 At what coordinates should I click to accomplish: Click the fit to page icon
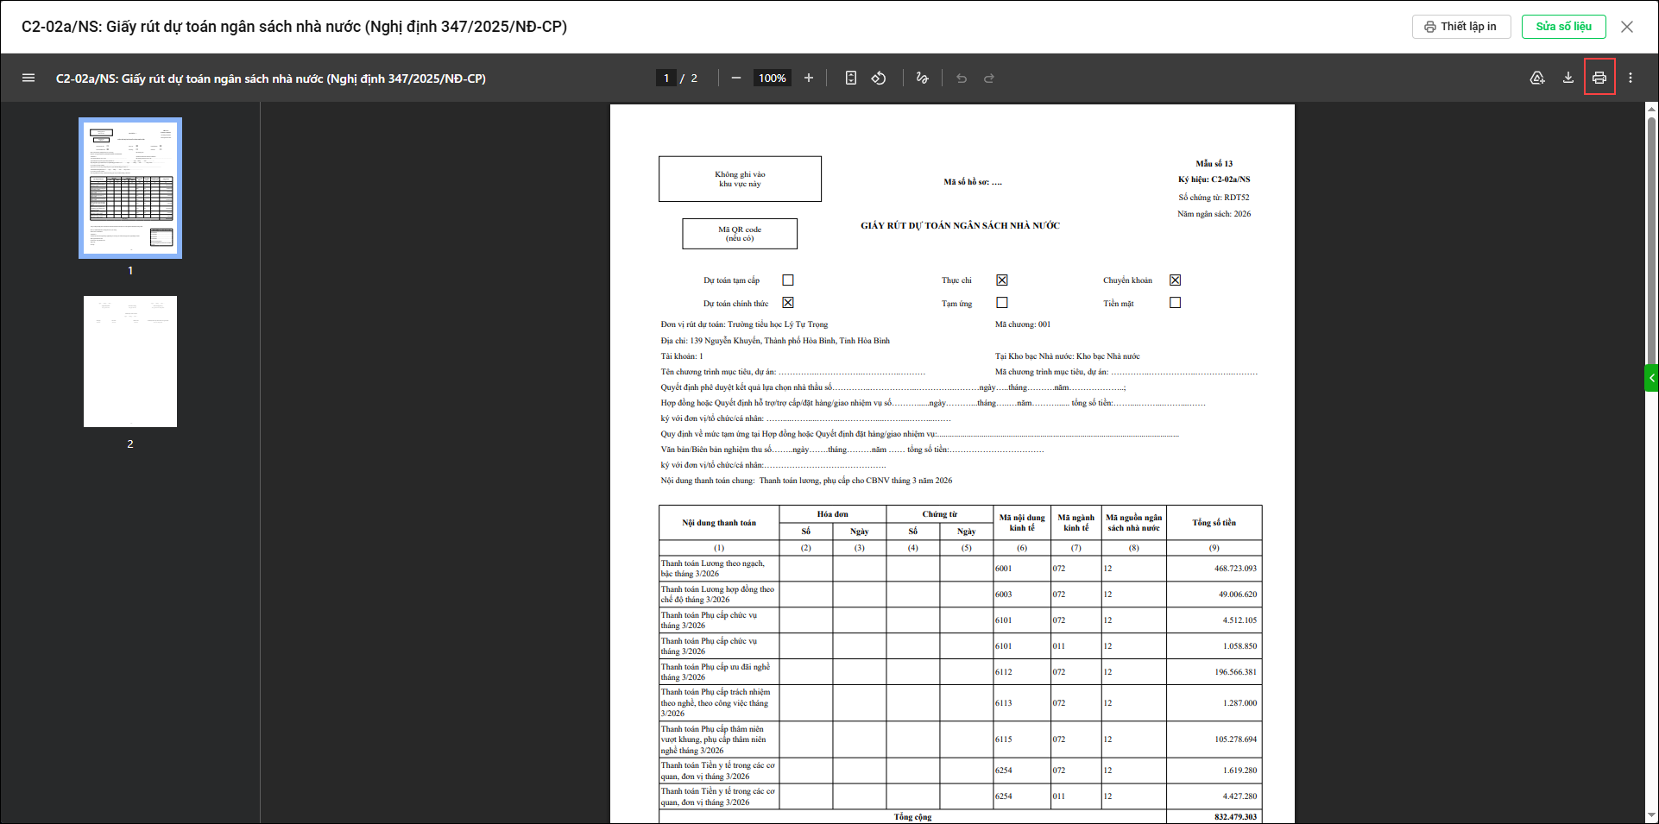click(851, 79)
